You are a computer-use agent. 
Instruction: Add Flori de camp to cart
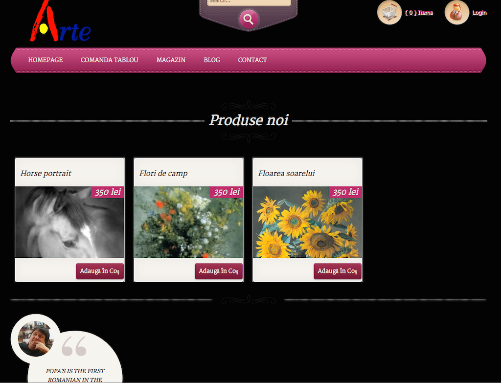tap(219, 271)
